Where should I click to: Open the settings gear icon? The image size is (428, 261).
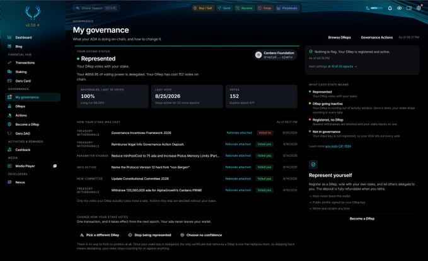[x=419, y=8]
